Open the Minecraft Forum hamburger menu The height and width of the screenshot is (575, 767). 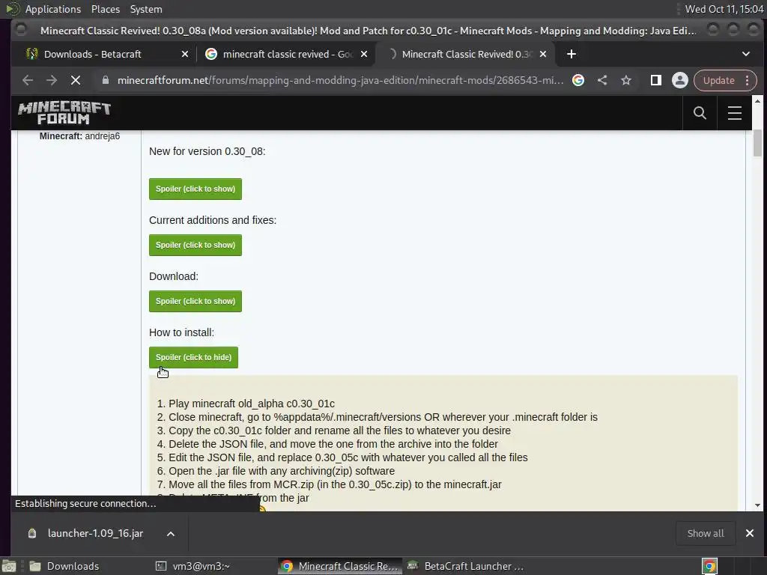734,113
